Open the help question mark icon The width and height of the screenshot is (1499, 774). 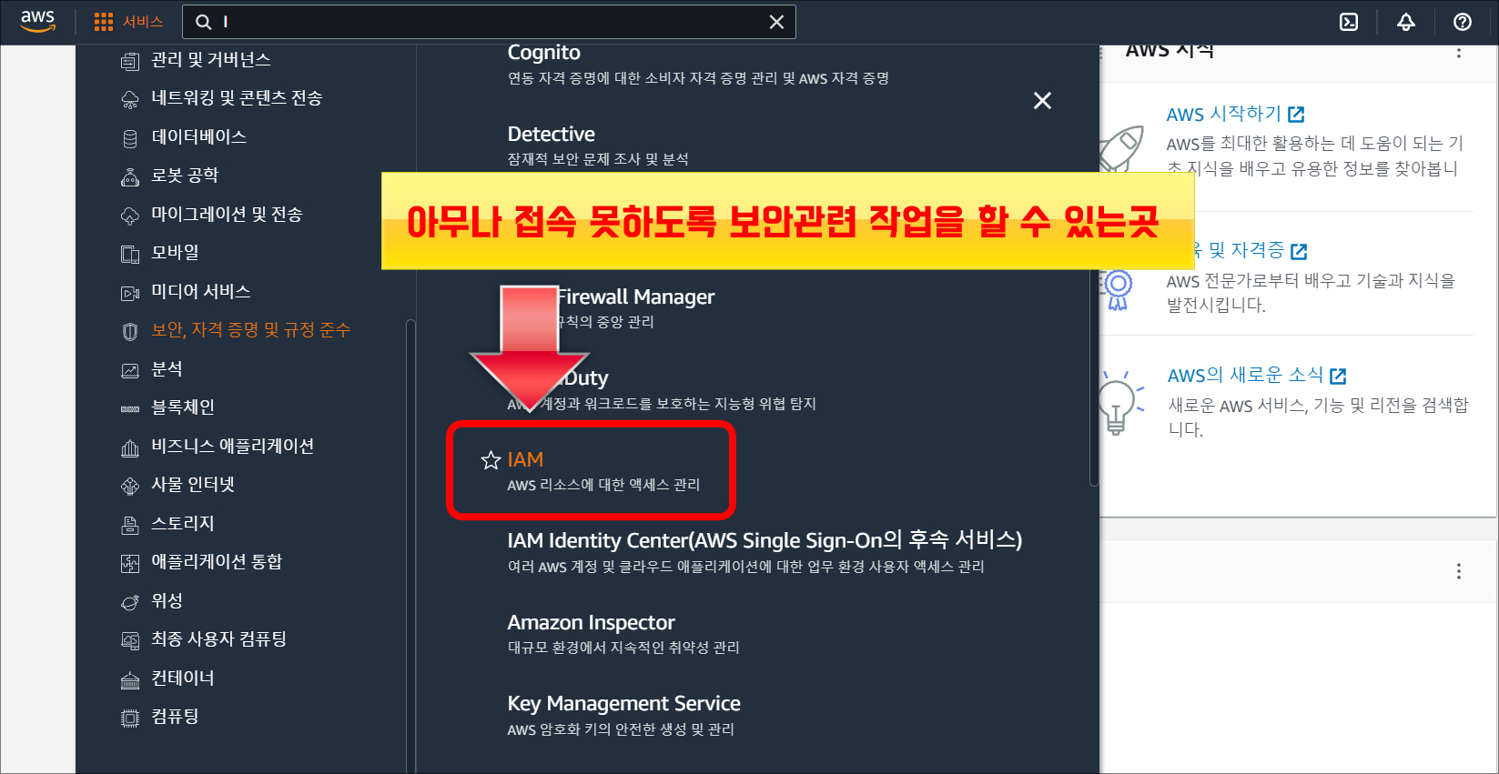click(1463, 22)
